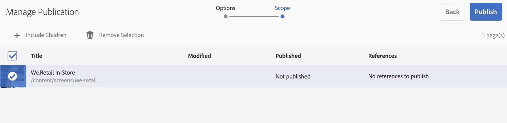Click the Back button

click(452, 12)
